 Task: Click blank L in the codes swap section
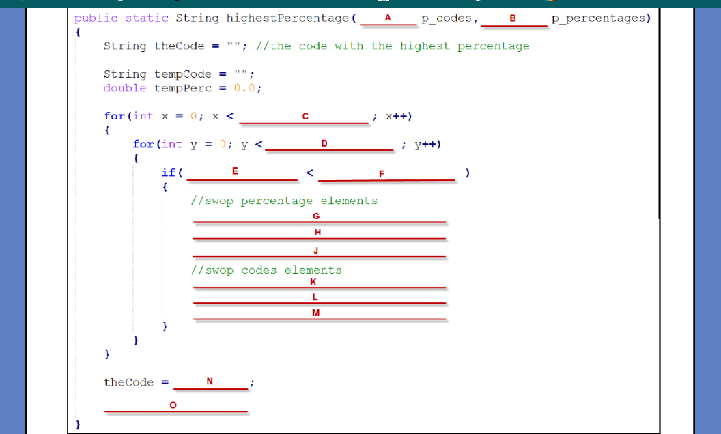[320, 300]
